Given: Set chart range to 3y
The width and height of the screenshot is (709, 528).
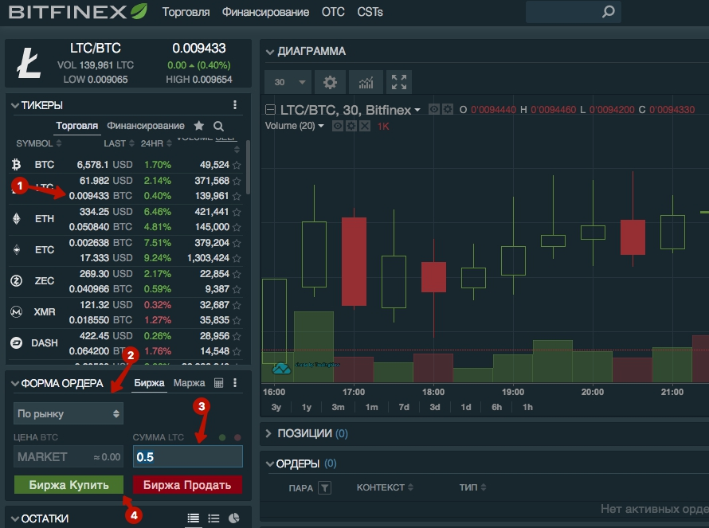Looking at the screenshot, I should click(276, 407).
